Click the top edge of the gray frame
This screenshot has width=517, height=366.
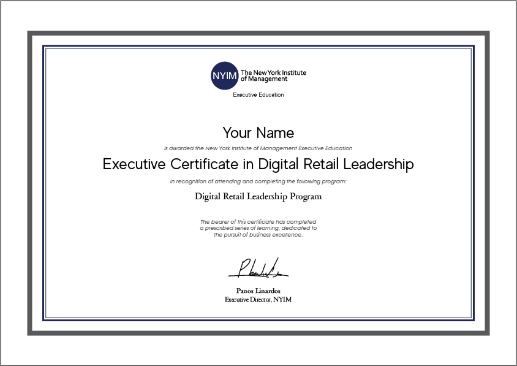(258, 34)
